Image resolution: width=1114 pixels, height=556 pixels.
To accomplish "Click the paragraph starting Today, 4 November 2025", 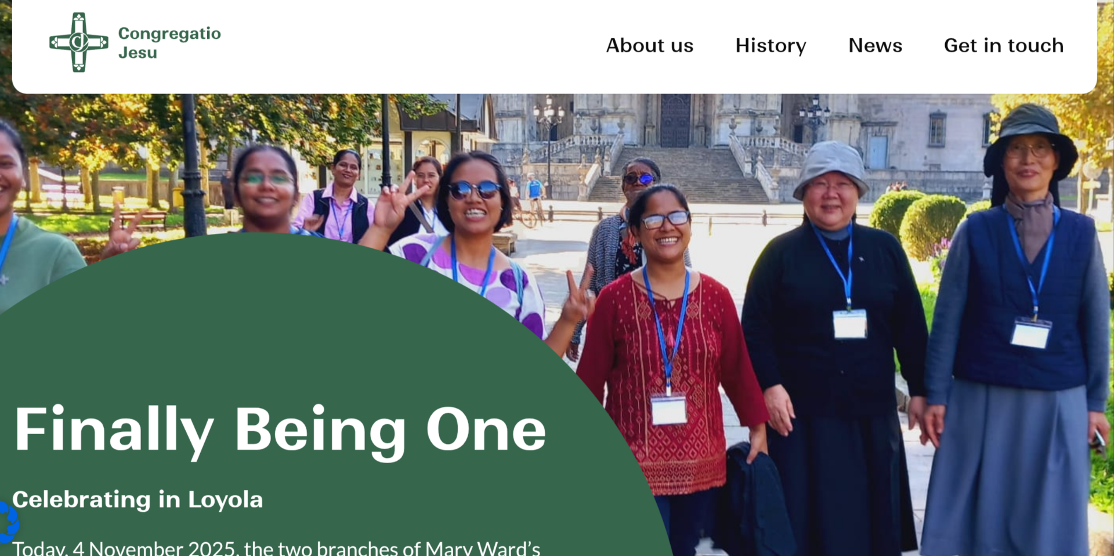I will point(276,548).
